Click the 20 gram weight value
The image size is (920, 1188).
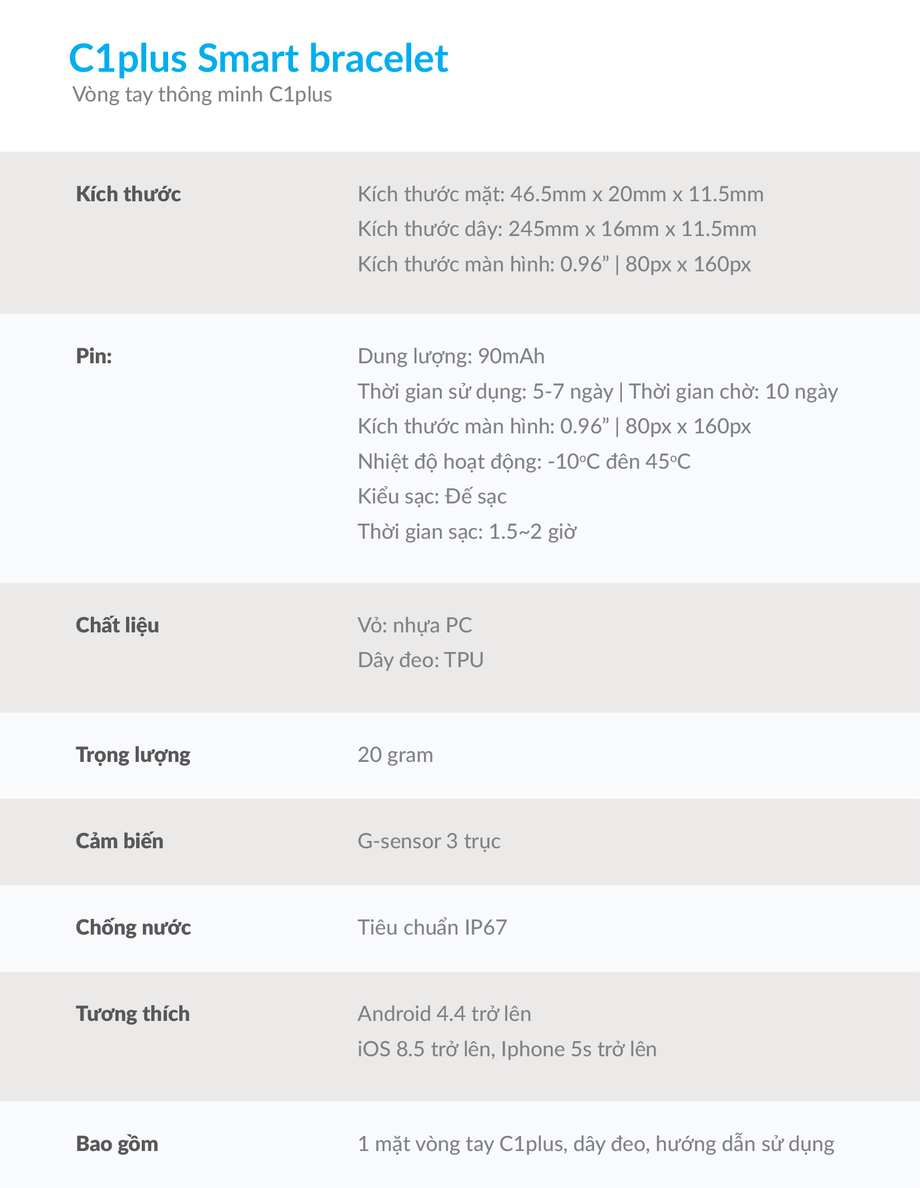(x=395, y=755)
